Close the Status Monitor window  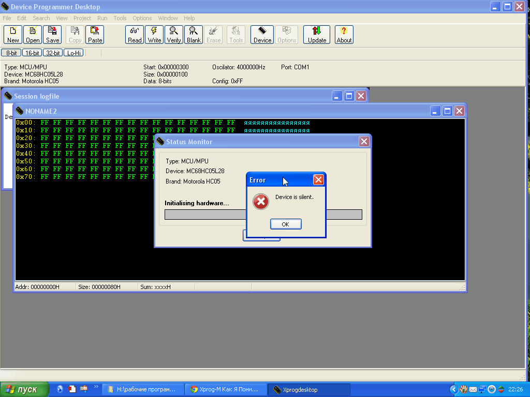364,142
